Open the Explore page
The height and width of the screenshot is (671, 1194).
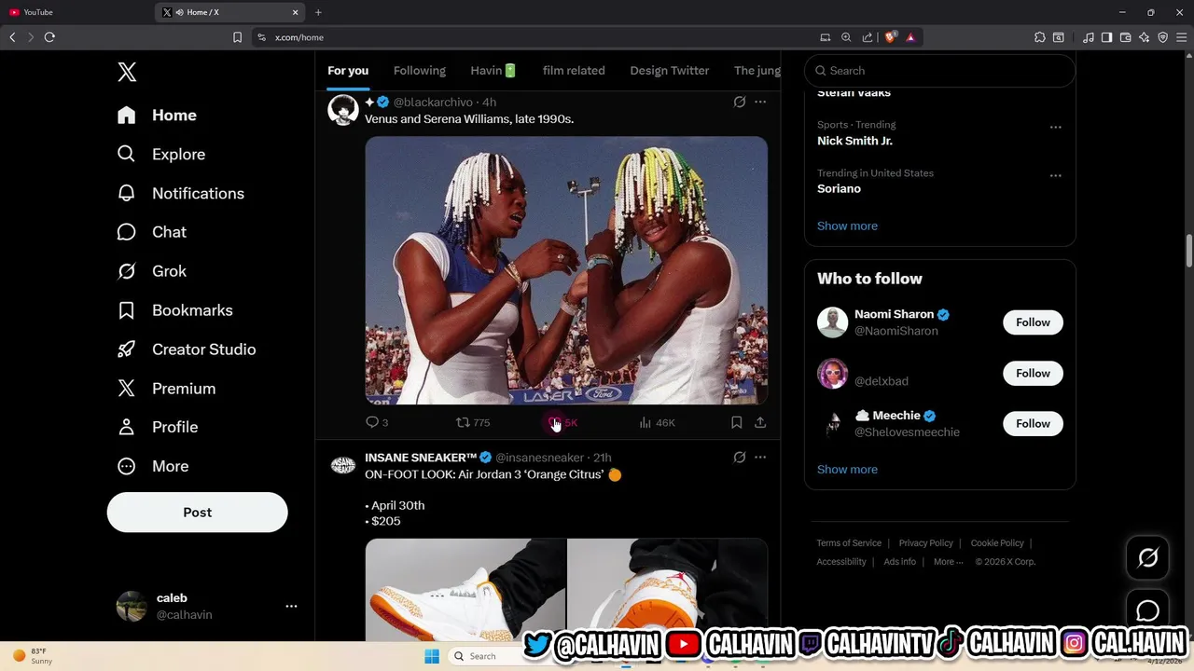coord(161,154)
